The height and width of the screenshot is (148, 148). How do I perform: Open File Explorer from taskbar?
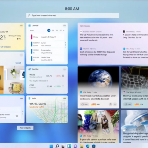coord(81,146)
